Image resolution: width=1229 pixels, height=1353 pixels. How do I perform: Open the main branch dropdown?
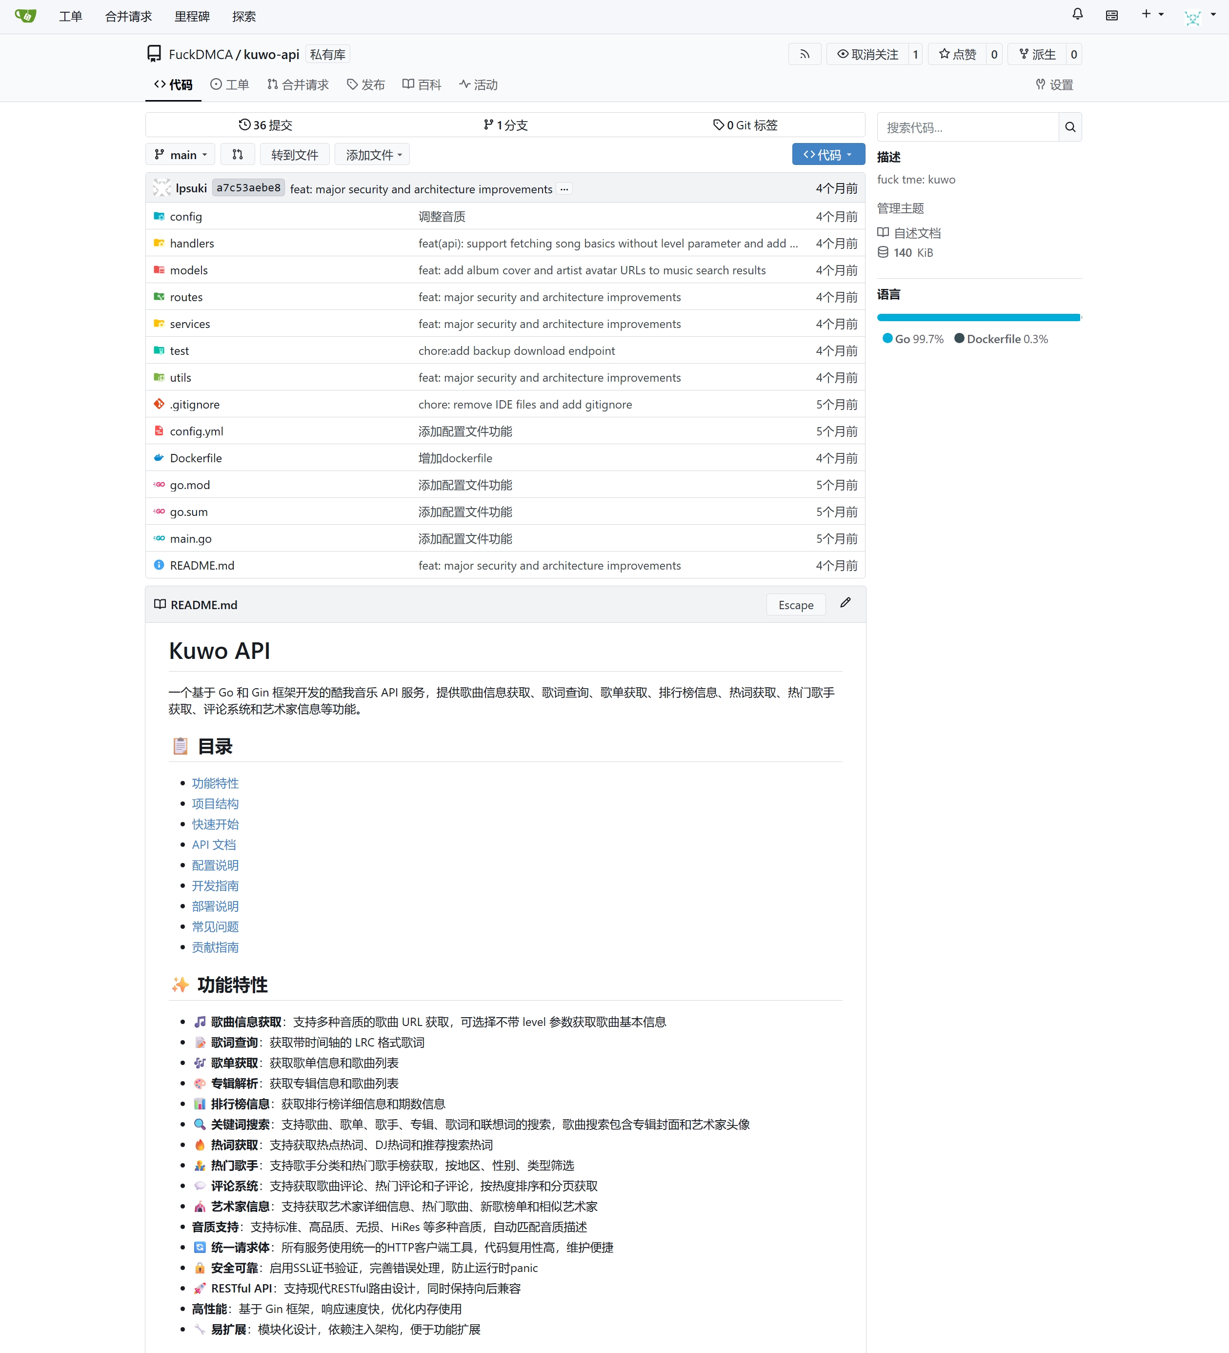[181, 154]
